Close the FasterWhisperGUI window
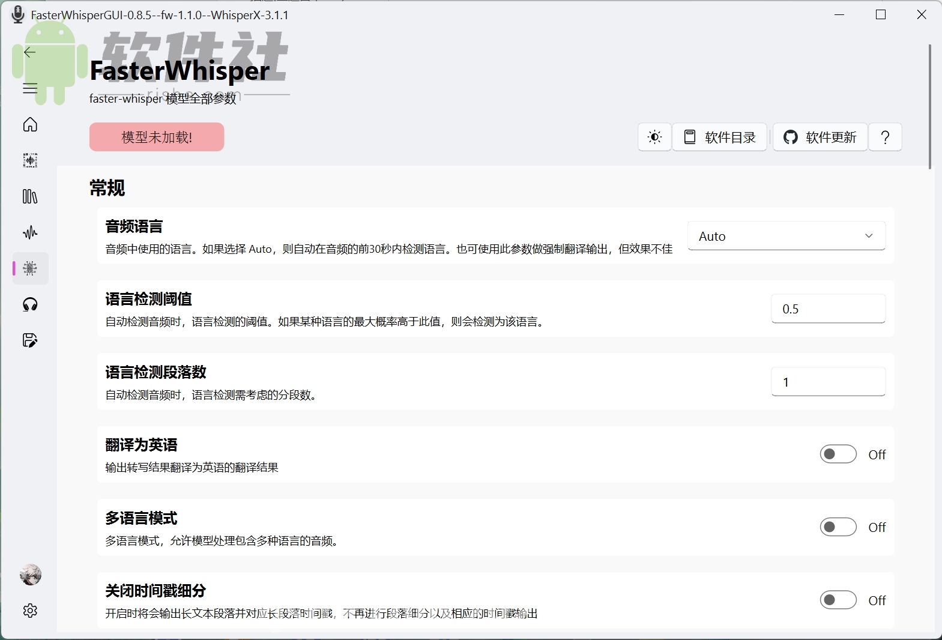The height and width of the screenshot is (640, 942). point(922,14)
